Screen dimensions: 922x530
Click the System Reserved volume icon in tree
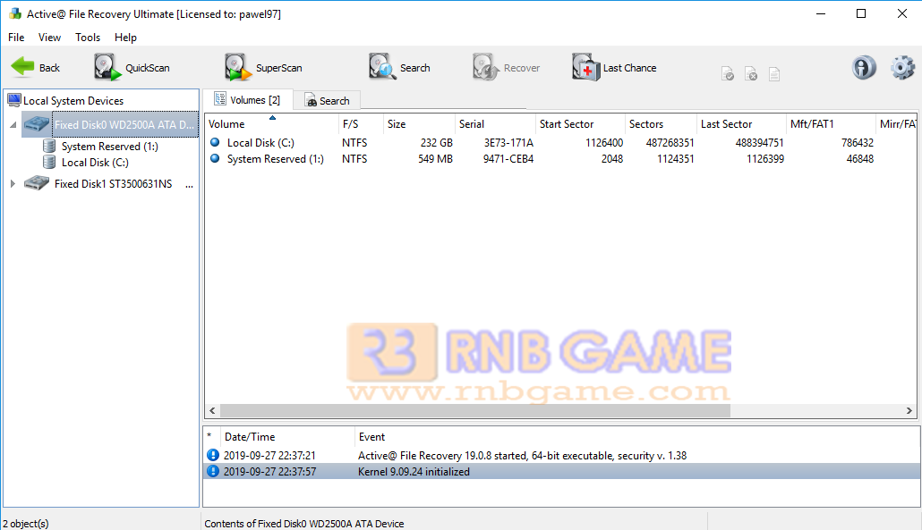[50, 147]
